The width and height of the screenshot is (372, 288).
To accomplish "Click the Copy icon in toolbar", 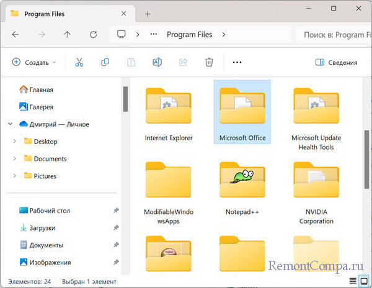I will [105, 62].
